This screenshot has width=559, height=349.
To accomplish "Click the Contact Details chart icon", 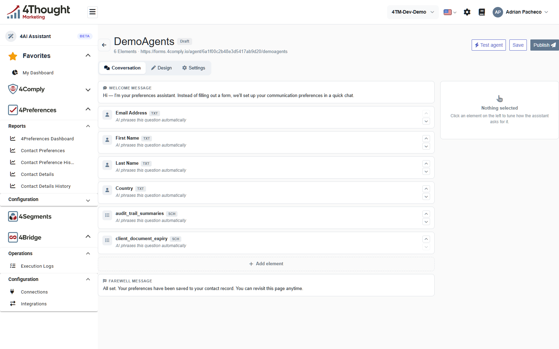I will (x=13, y=174).
